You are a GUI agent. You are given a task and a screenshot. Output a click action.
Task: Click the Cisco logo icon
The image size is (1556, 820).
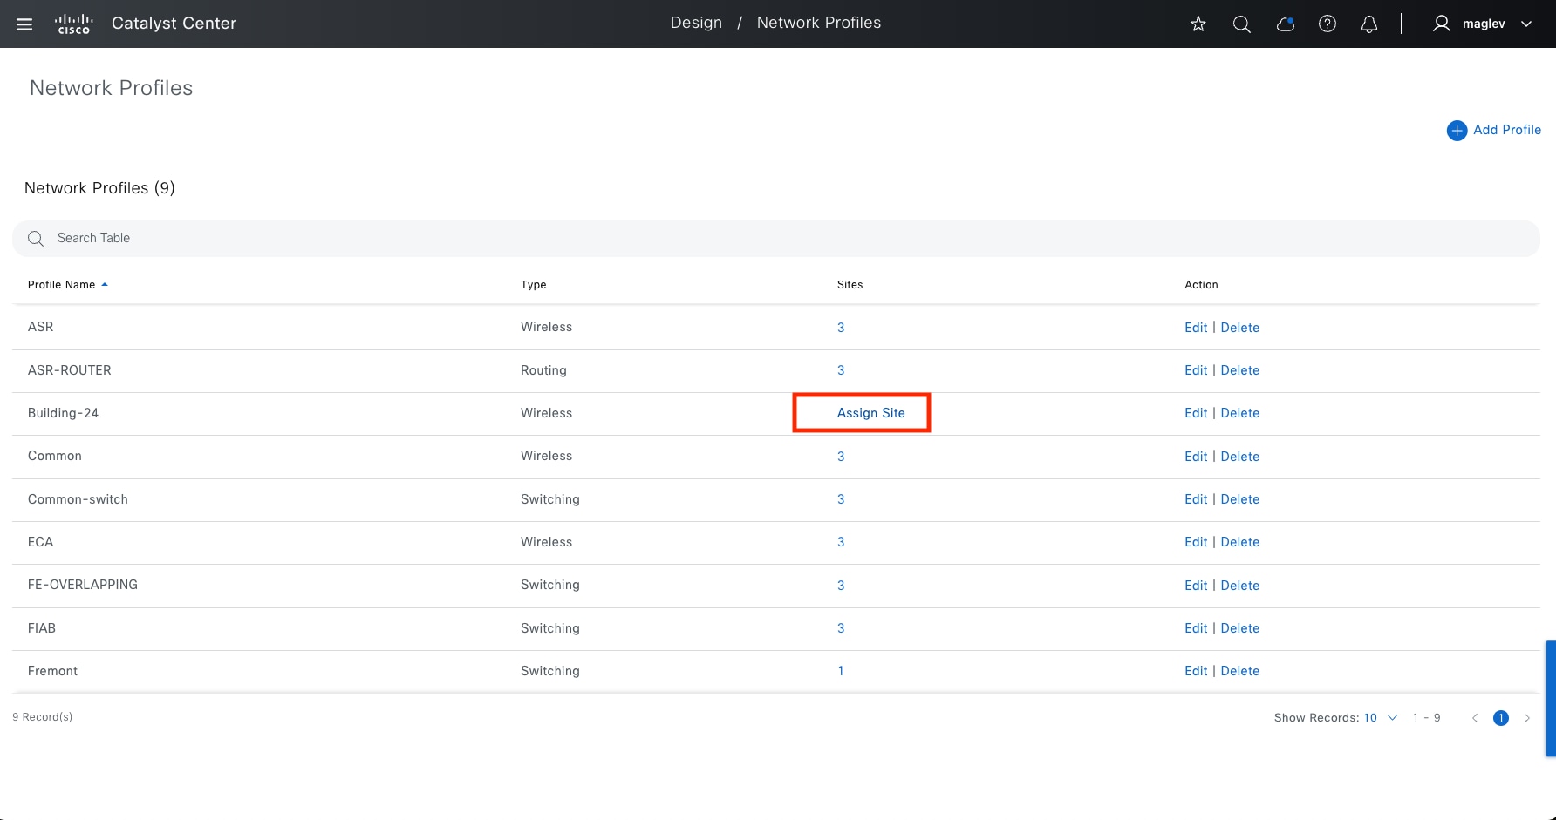coord(73,24)
